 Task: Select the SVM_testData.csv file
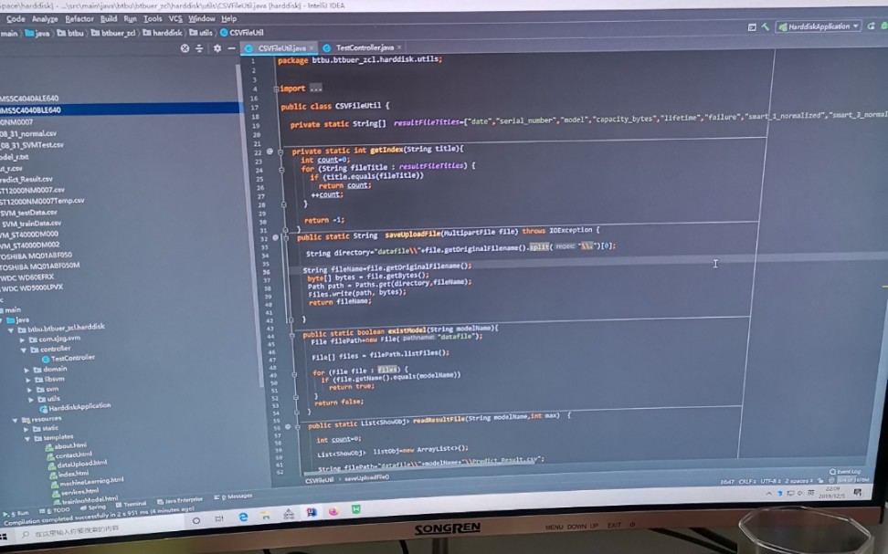tap(29, 213)
